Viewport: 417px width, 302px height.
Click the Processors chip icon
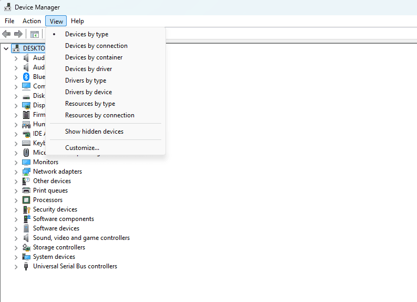26,200
